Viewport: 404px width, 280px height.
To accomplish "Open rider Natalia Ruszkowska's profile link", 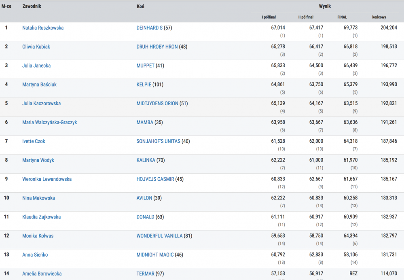I will pyautogui.click(x=43, y=28).
